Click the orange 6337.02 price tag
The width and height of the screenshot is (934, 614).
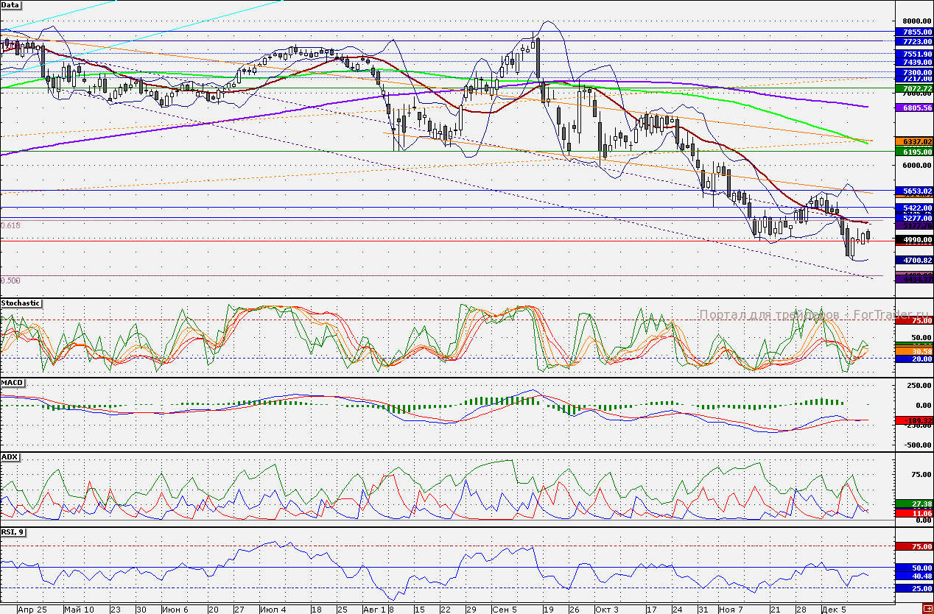[913, 141]
